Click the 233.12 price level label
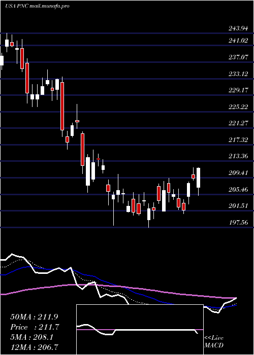This screenshot has height=355, width=254. [x=238, y=74]
